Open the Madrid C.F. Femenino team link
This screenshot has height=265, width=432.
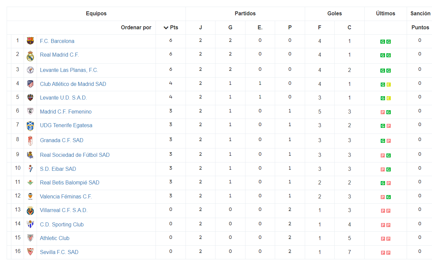66,112
